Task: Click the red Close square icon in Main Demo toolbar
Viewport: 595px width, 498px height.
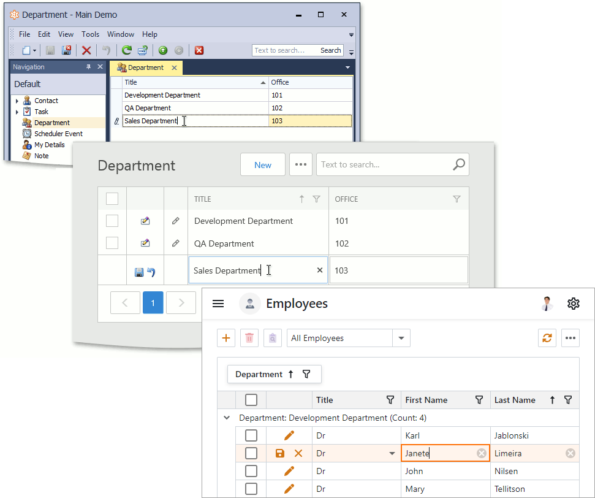Action: pyautogui.click(x=199, y=50)
